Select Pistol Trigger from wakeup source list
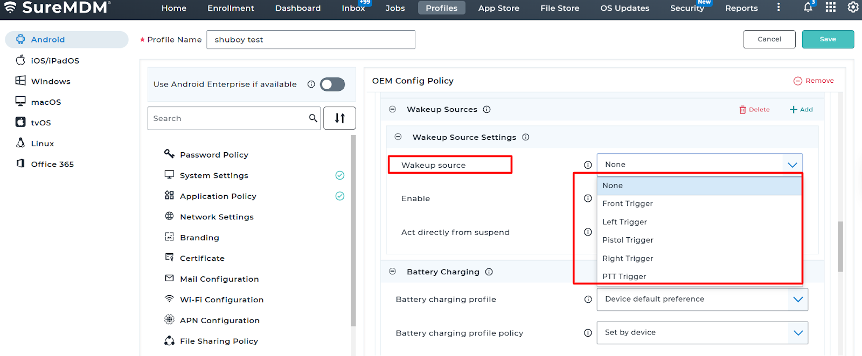Image resolution: width=862 pixels, height=356 pixels. [628, 240]
